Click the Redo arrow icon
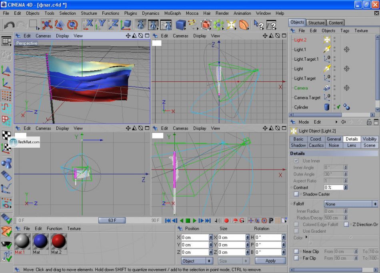The image size is (380, 273). (22, 25)
